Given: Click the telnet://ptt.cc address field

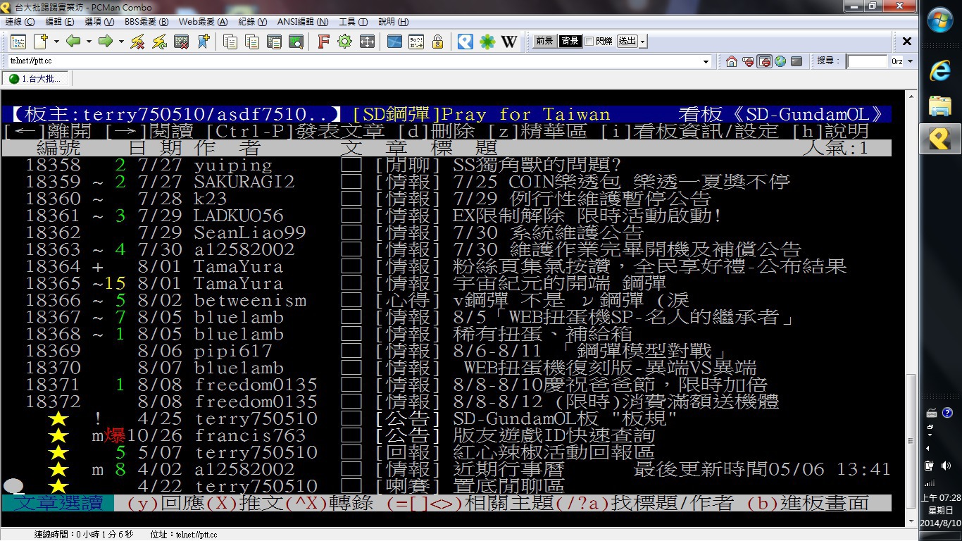Looking at the screenshot, I should [355, 61].
